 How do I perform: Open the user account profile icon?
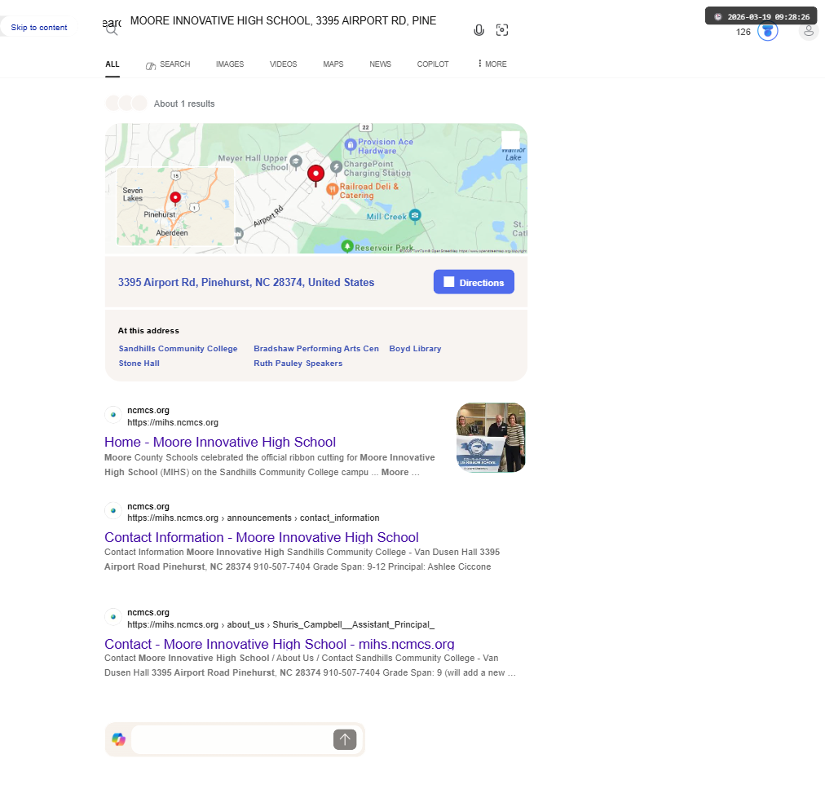809,31
